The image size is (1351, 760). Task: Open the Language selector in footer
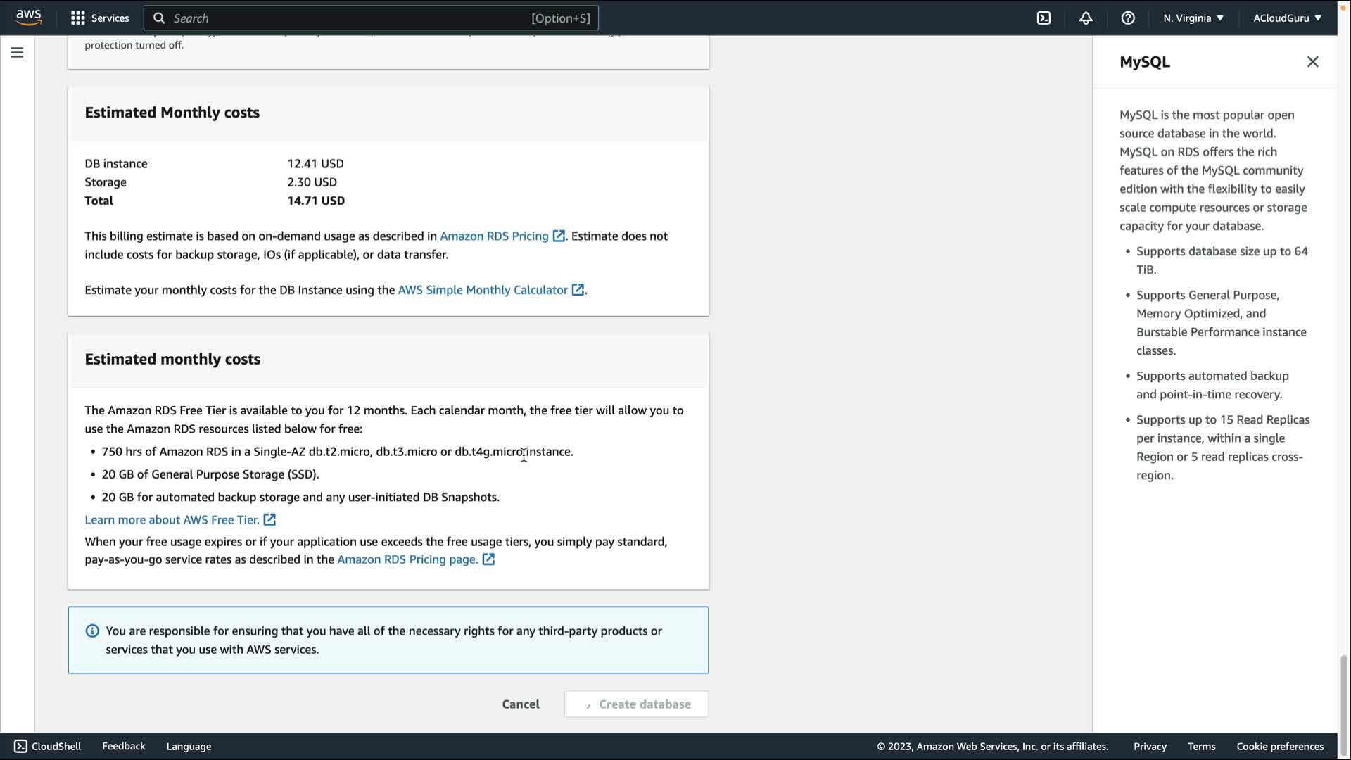tap(189, 746)
